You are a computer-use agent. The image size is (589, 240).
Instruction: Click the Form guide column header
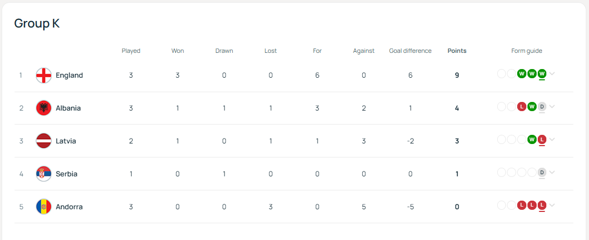(526, 51)
